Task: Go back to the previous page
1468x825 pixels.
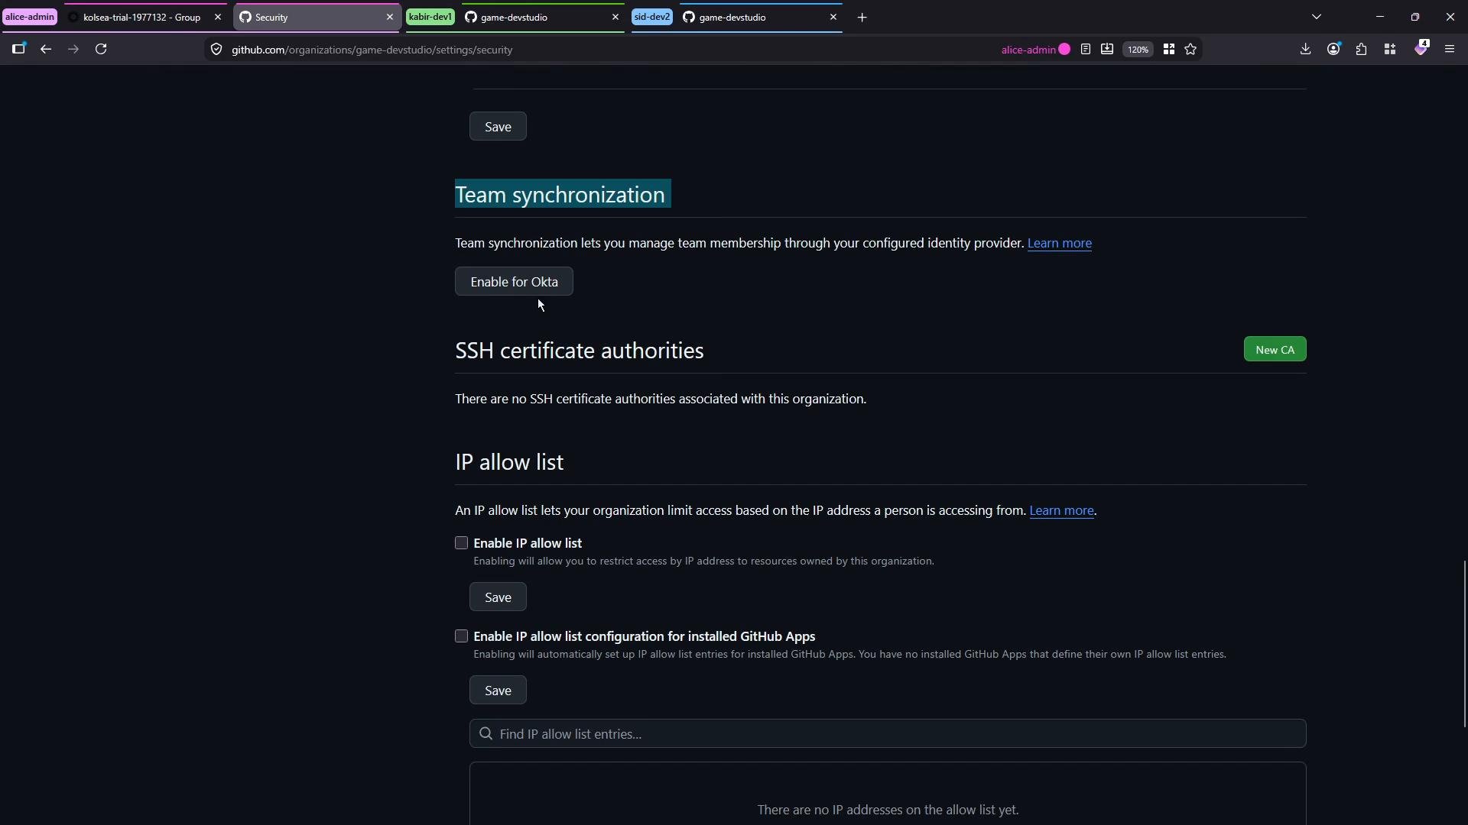Action: [46, 50]
